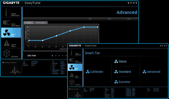Click the fan curve point near 80% duty
Image resolution: width=169 pixels, height=99 pixels.
point(70,31)
